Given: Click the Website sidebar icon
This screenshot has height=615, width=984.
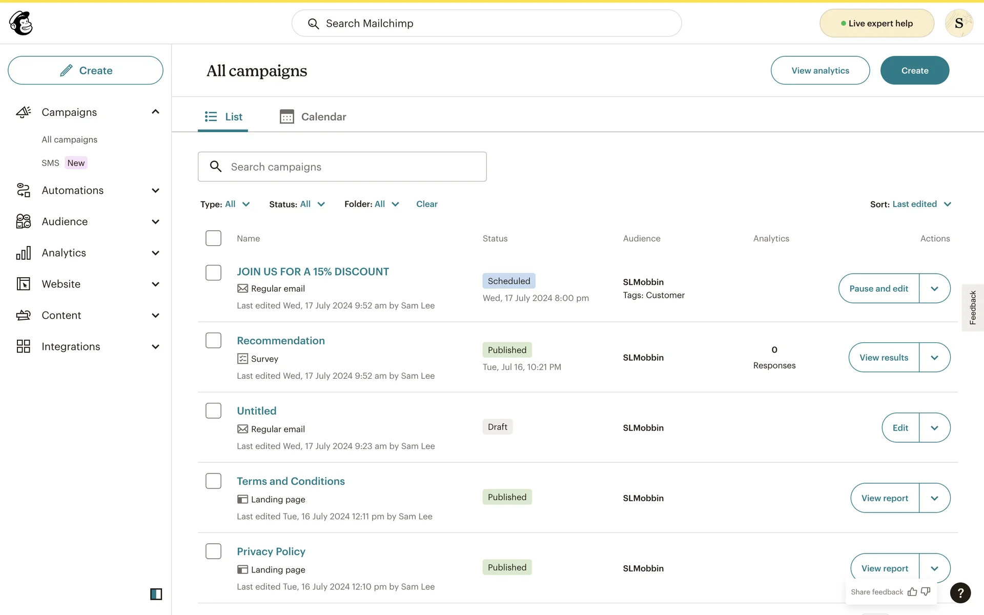Looking at the screenshot, I should [24, 284].
